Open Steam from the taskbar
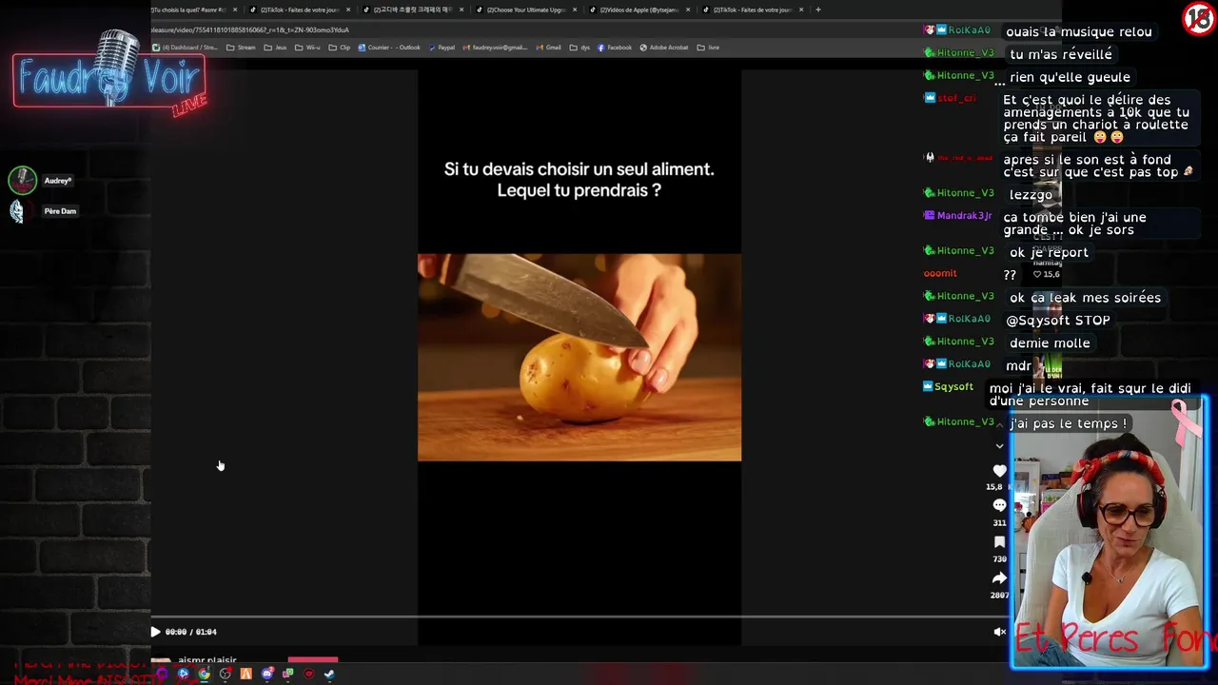The image size is (1218, 685). tap(329, 674)
